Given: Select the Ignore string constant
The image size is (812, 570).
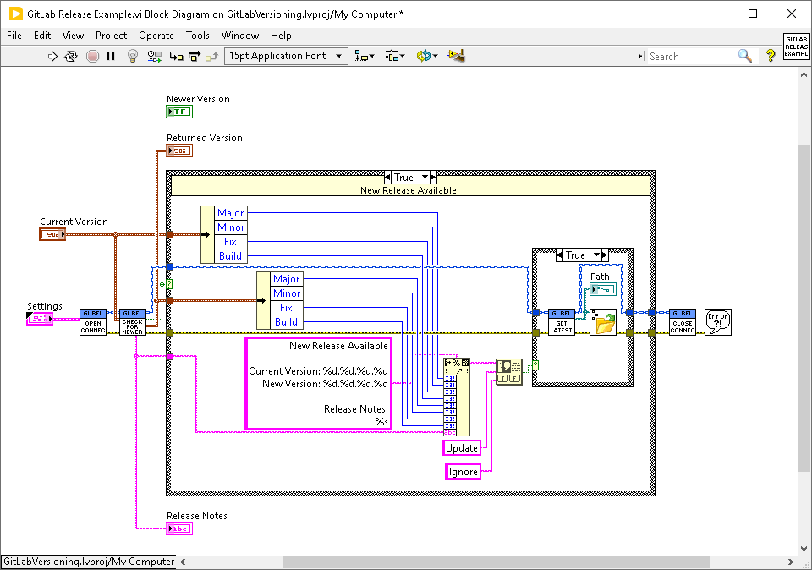Looking at the screenshot, I should click(x=463, y=472).
